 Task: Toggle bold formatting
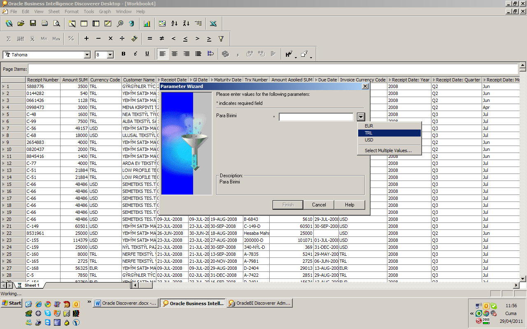pyautogui.click(x=123, y=54)
